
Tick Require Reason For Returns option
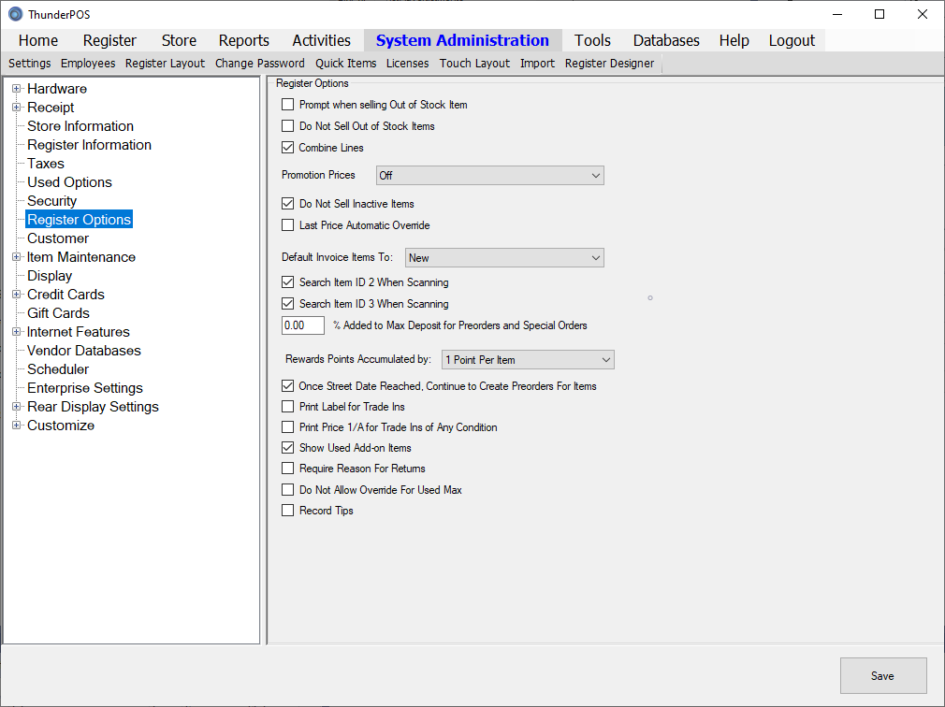click(x=288, y=469)
